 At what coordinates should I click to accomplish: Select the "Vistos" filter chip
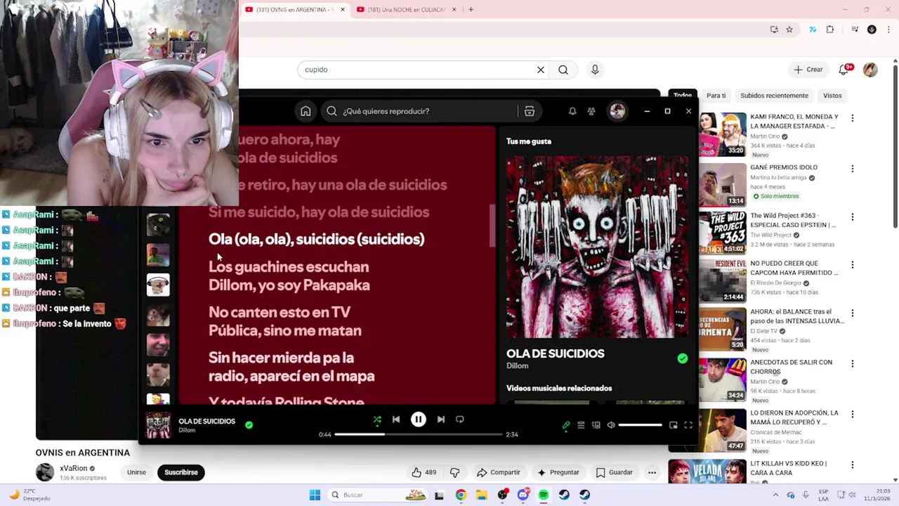click(832, 96)
